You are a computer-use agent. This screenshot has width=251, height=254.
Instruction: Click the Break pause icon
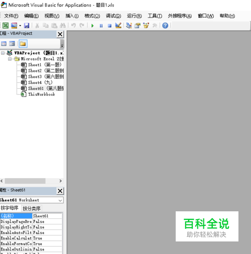pyautogui.click(x=101, y=26)
